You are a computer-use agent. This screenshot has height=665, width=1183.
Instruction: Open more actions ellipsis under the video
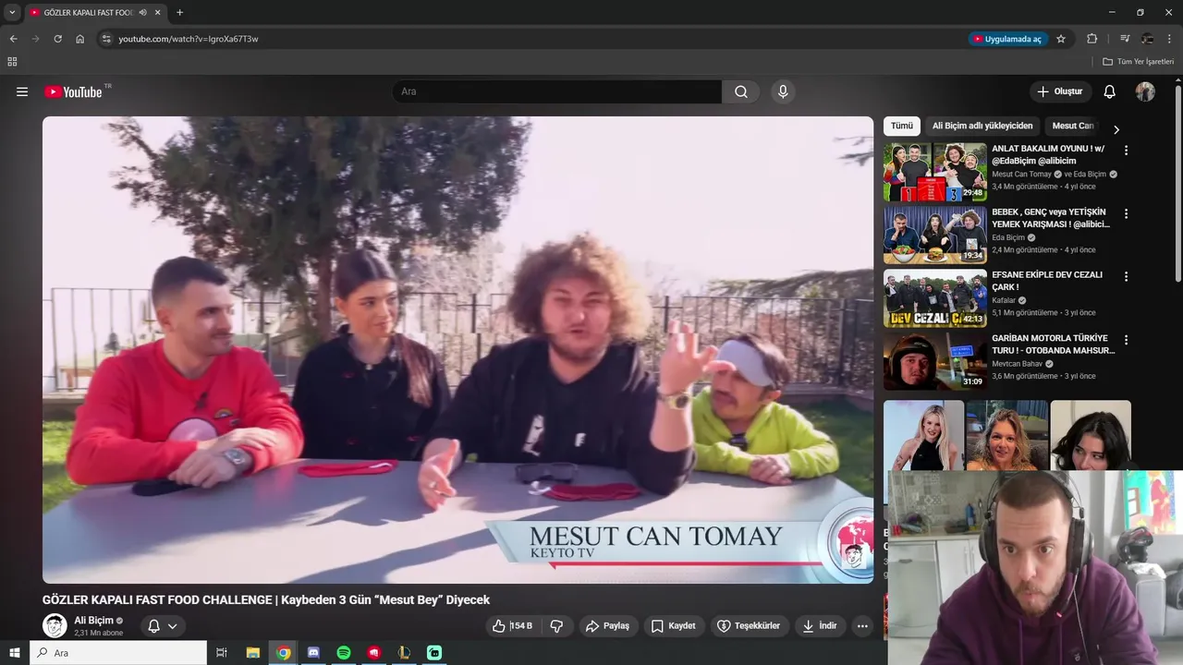pos(862,626)
